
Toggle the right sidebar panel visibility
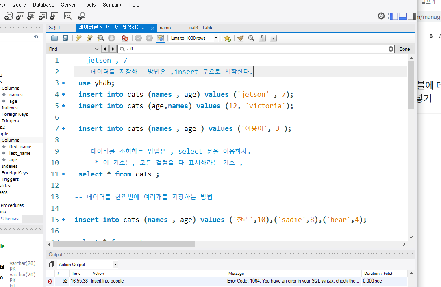coord(411,16)
